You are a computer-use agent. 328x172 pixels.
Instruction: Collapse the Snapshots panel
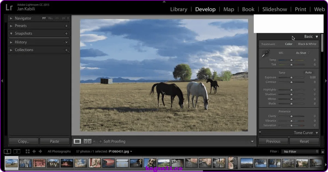tap(11, 34)
